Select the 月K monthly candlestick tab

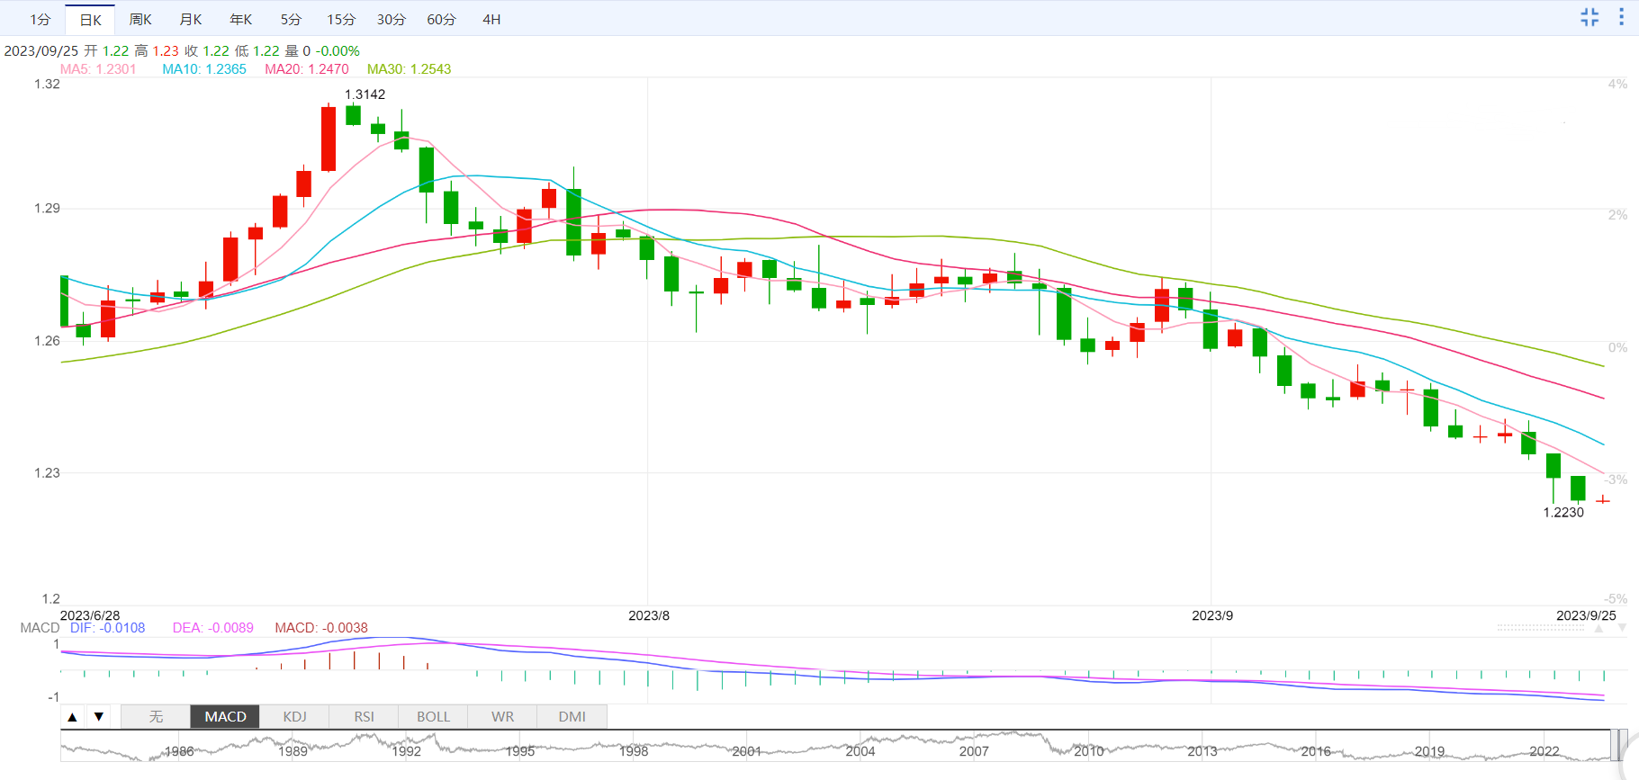[191, 19]
